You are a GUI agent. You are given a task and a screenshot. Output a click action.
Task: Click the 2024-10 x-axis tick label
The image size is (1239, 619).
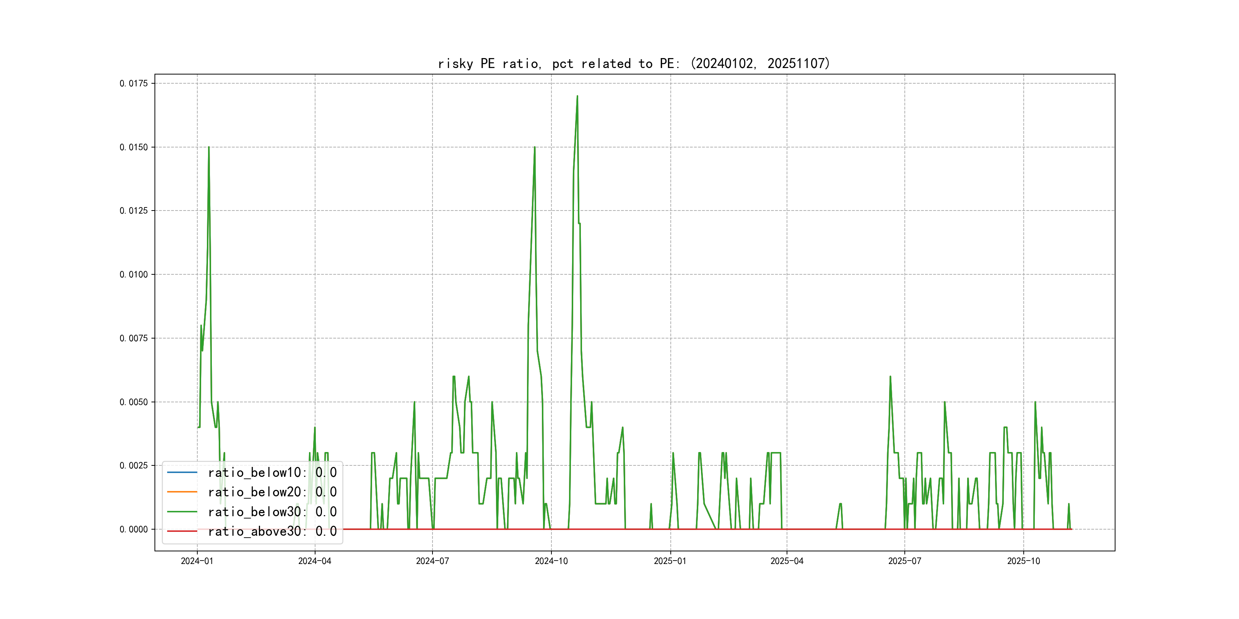coord(551,561)
